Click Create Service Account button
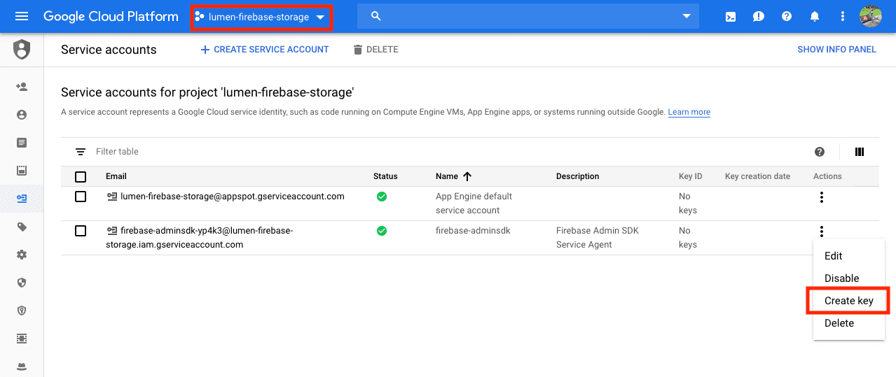The height and width of the screenshot is (377, 896). click(264, 50)
